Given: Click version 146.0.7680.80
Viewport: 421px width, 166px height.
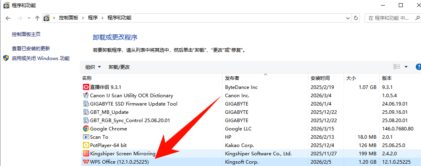Looking at the screenshot, I should pos(398,128).
